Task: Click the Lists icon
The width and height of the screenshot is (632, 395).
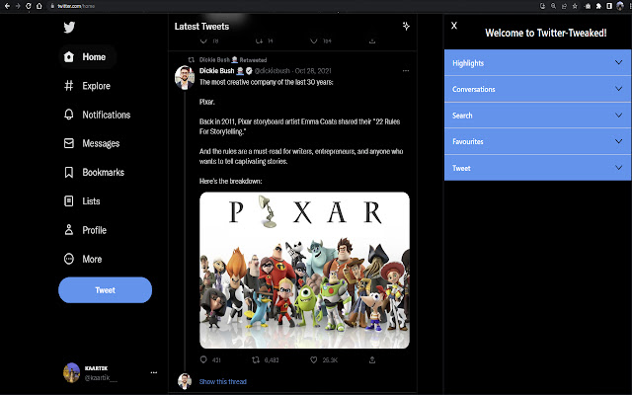Action: [69, 201]
